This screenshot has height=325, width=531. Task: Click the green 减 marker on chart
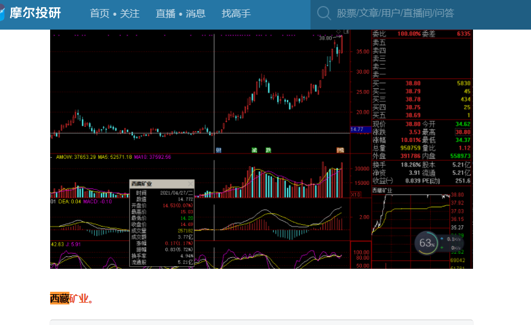254,150
